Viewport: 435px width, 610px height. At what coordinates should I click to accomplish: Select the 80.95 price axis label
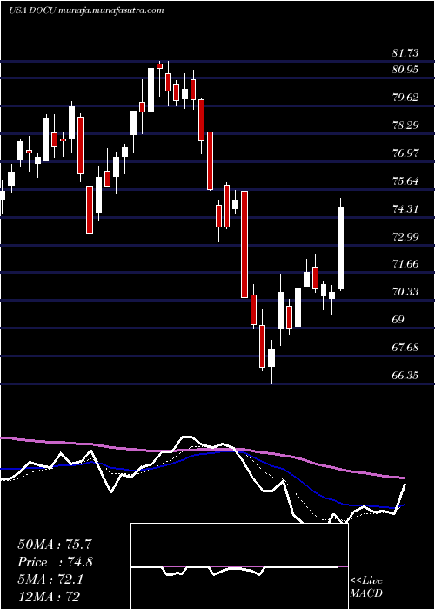pos(405,70)
